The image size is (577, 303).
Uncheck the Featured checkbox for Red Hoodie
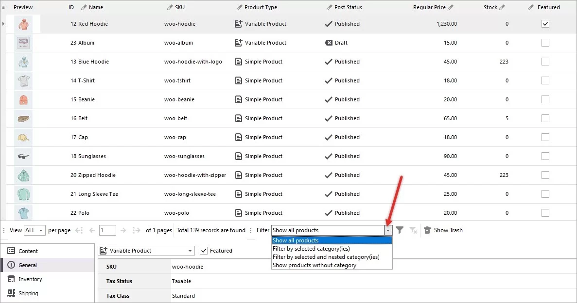click(545, 23)
